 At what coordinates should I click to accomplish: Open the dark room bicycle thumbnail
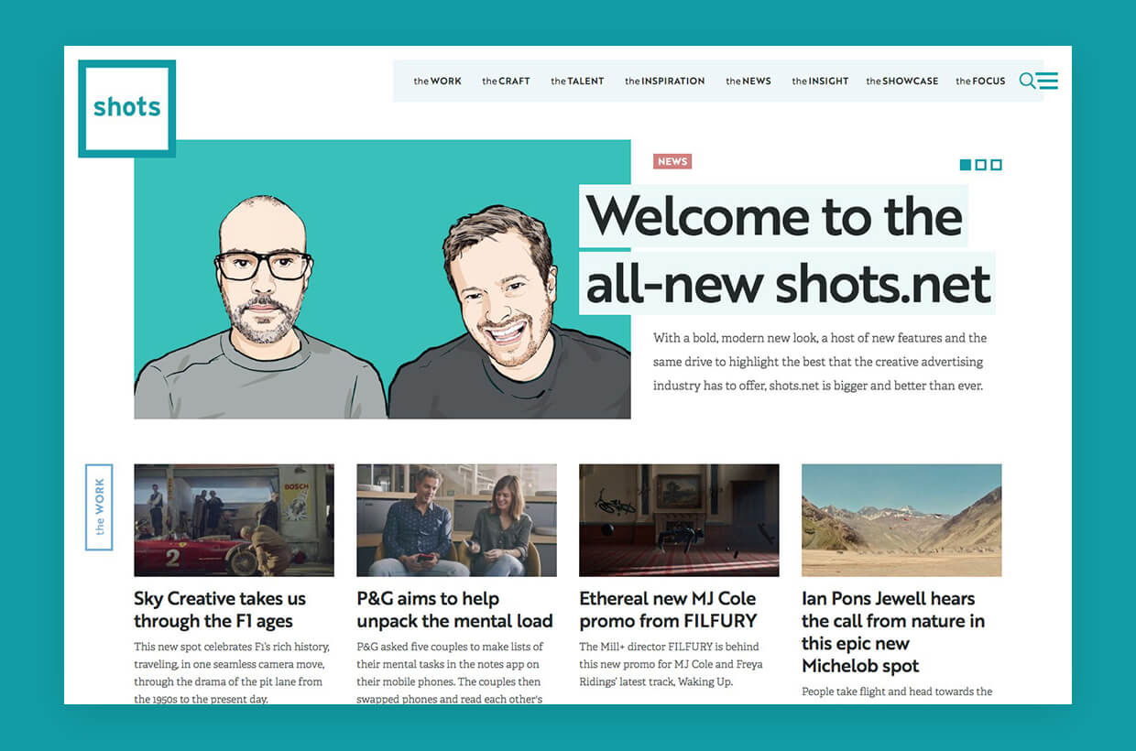(679, 520)
